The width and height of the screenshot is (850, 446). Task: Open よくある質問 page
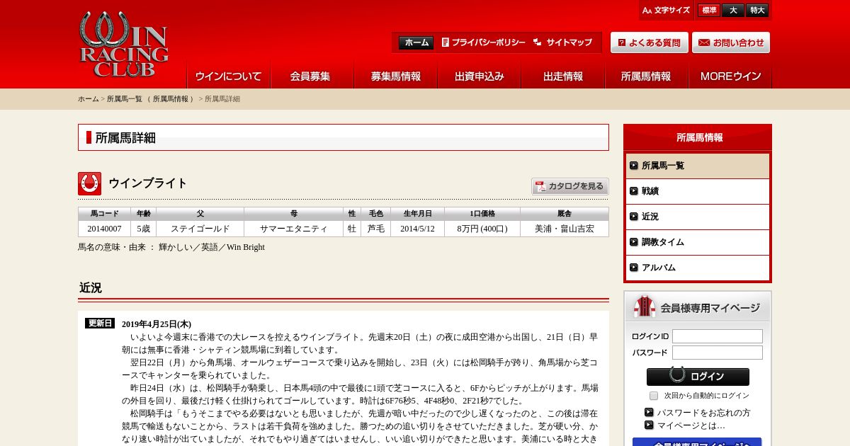pyautogui.click(x=649, y=42)
